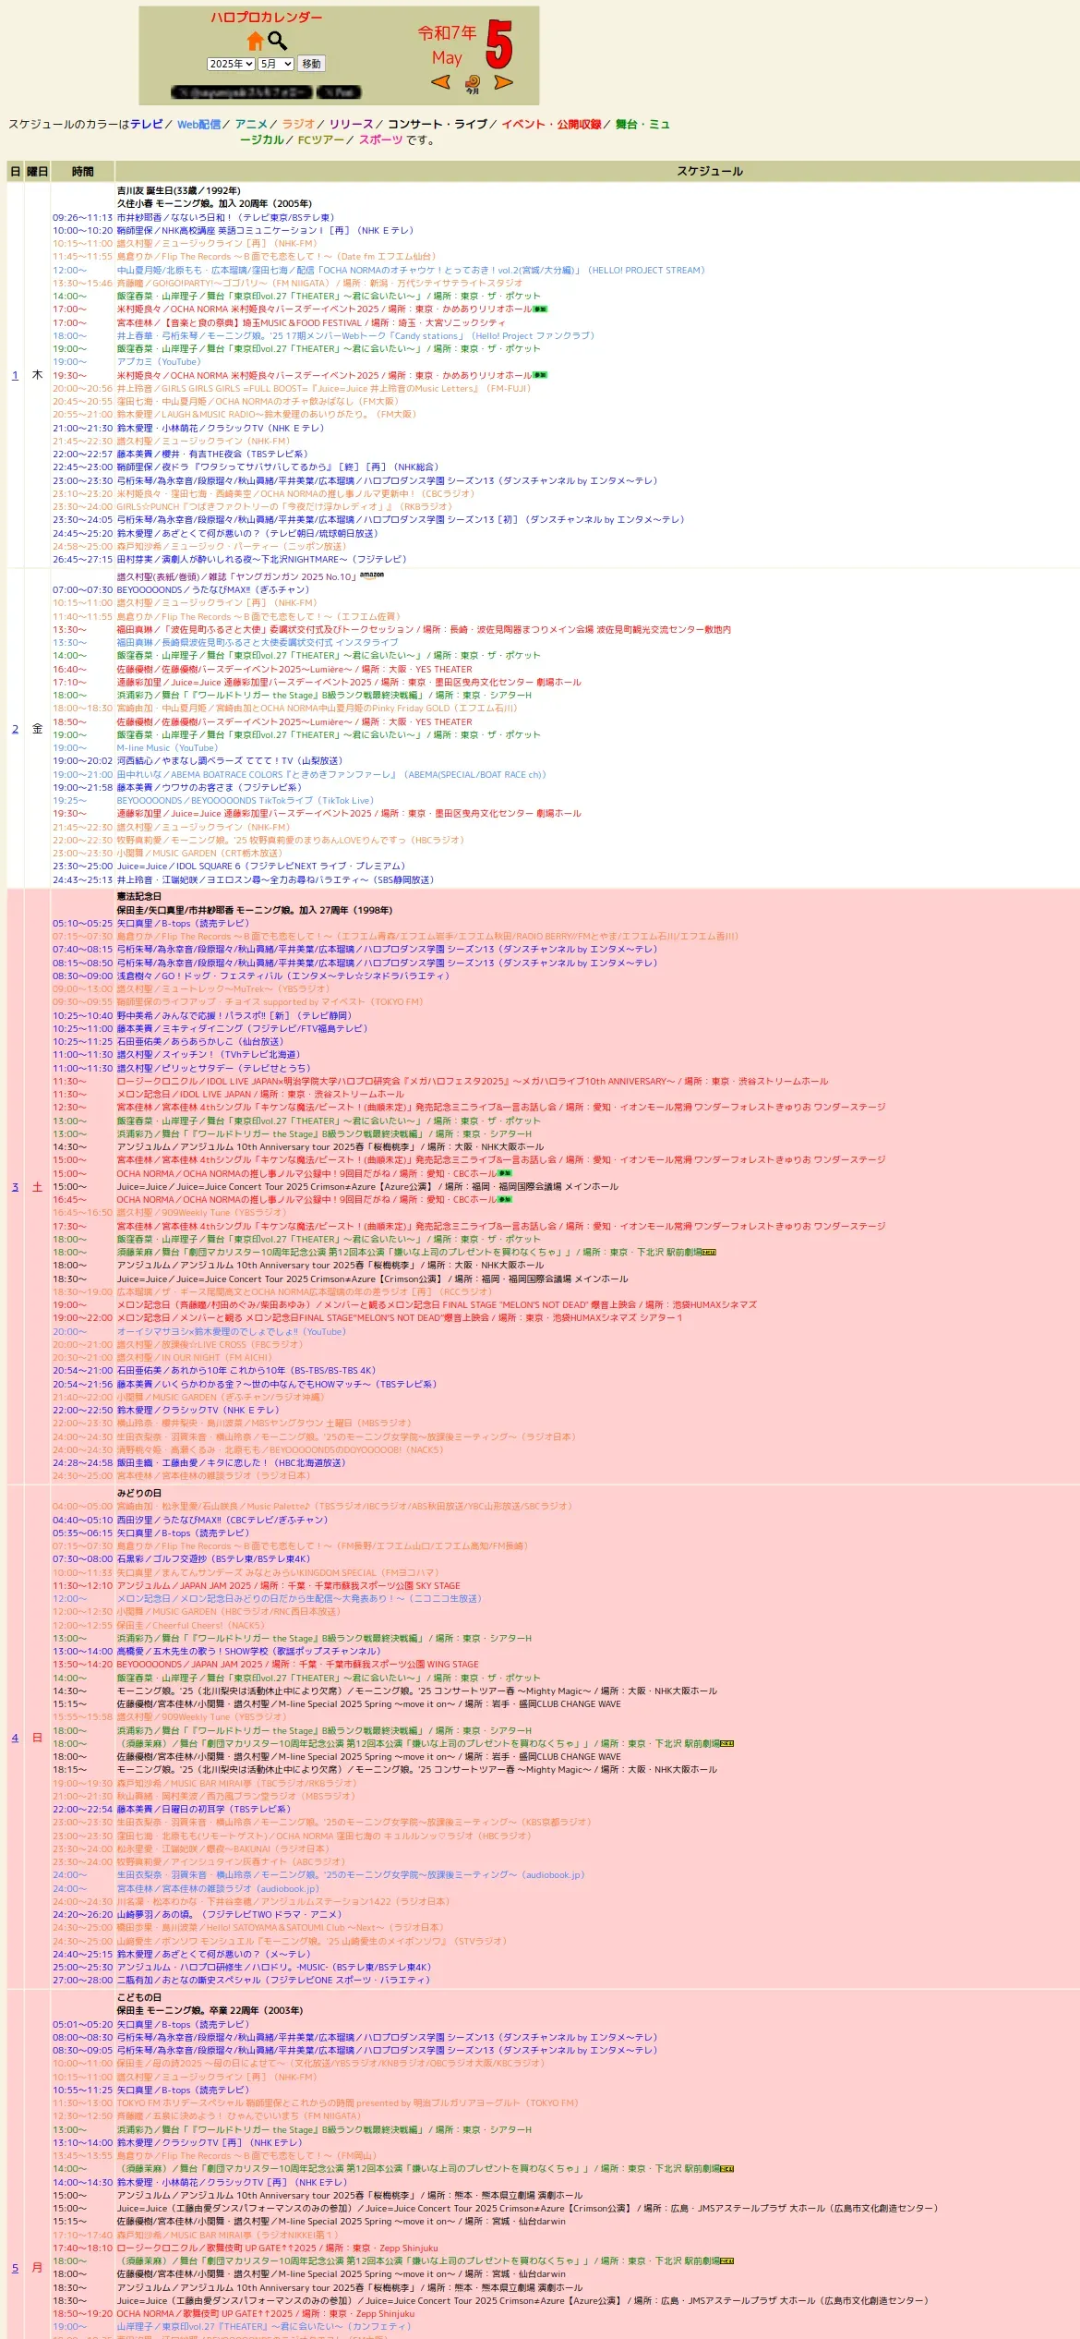This screenshot has width=1080, height=2339.
Task: Go to next month with right orange arrow
Action: pyautogui.click(x=503, y=82)
